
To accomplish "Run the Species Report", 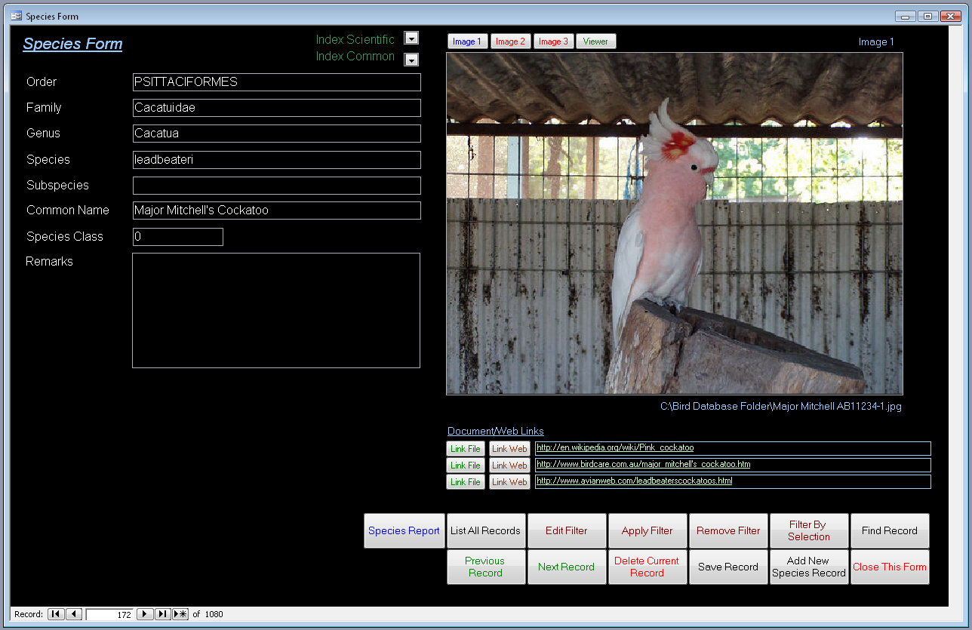I will point(404,530).
